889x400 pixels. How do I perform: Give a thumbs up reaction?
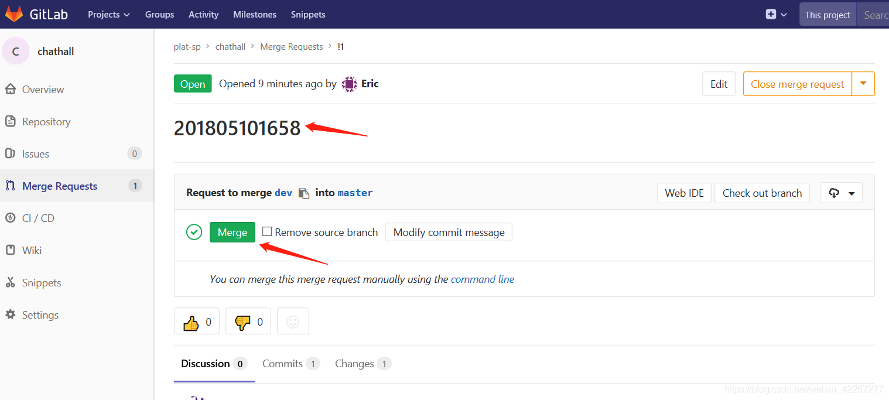pyautogui.click(x=197, y=321)
